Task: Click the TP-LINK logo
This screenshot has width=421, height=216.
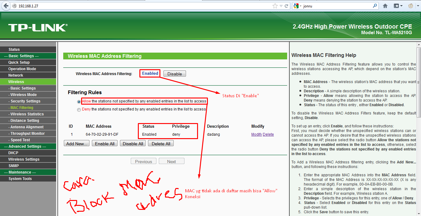Action: [x=38, y=27]
